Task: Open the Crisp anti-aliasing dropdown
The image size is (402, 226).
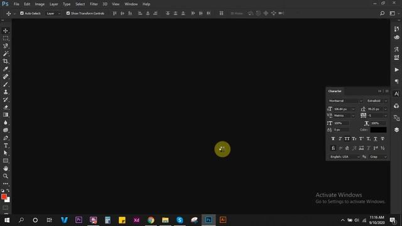Action: click(378, 156)
